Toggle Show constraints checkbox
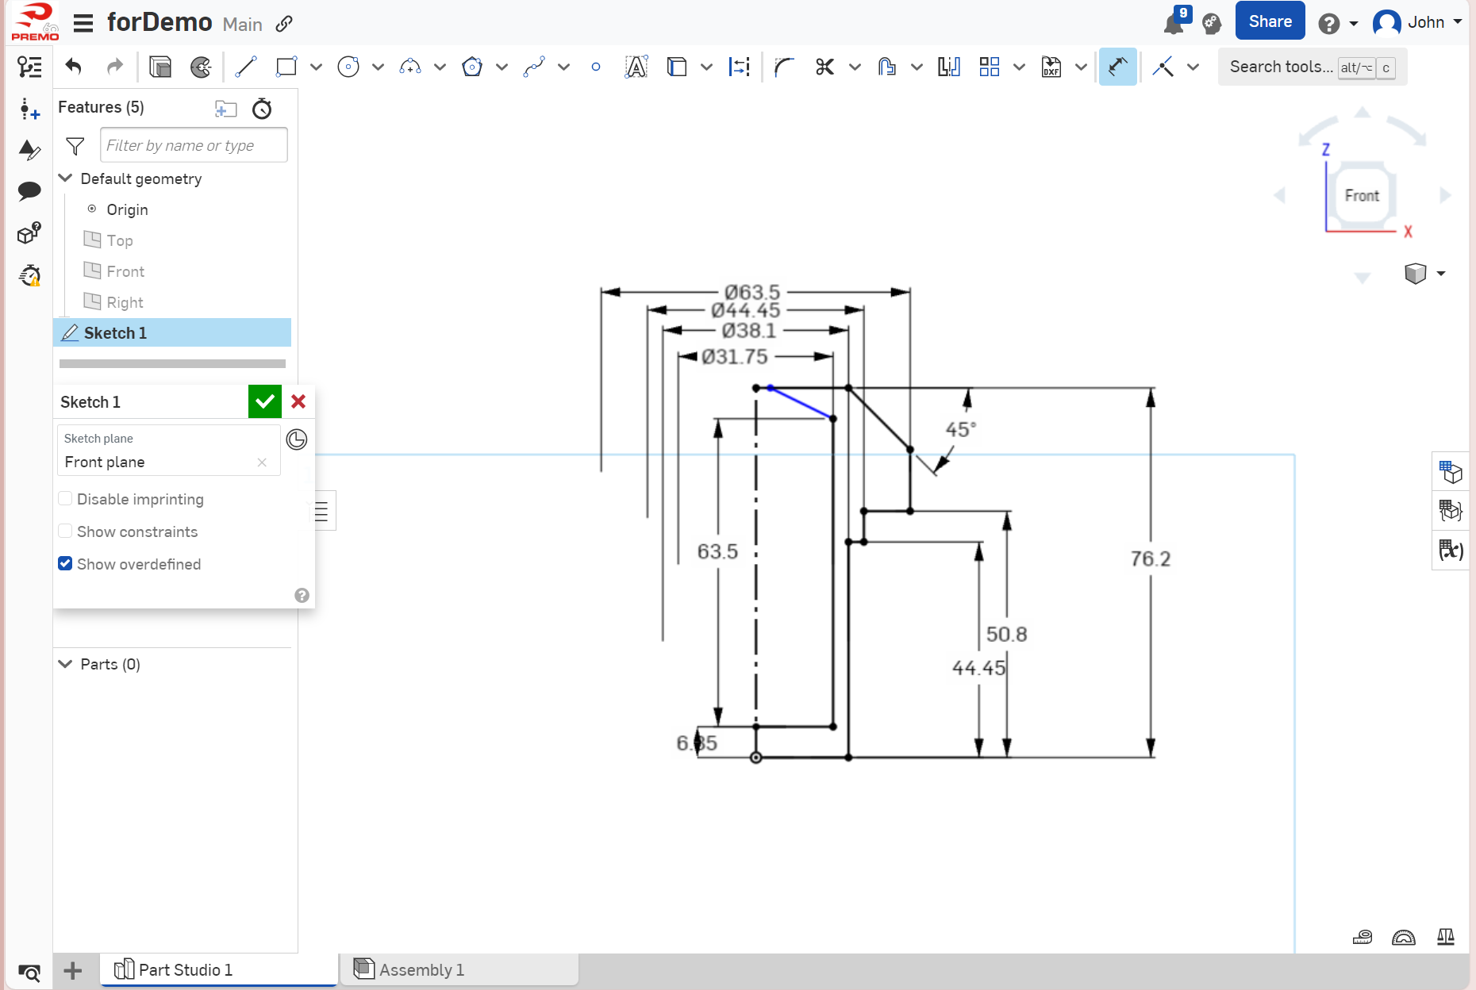The image size is (1476, 990). click(x=66, y=531)
